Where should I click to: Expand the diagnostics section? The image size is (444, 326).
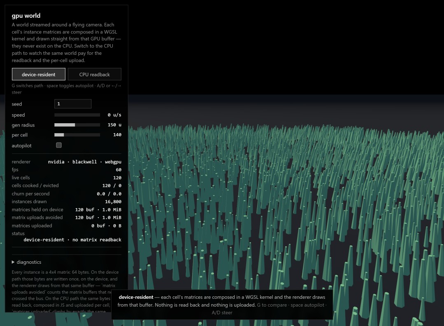point(27,262)
